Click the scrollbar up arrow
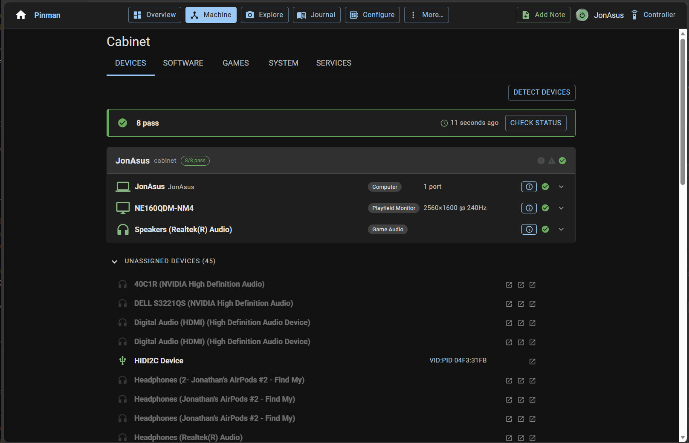 coord(683,33)
